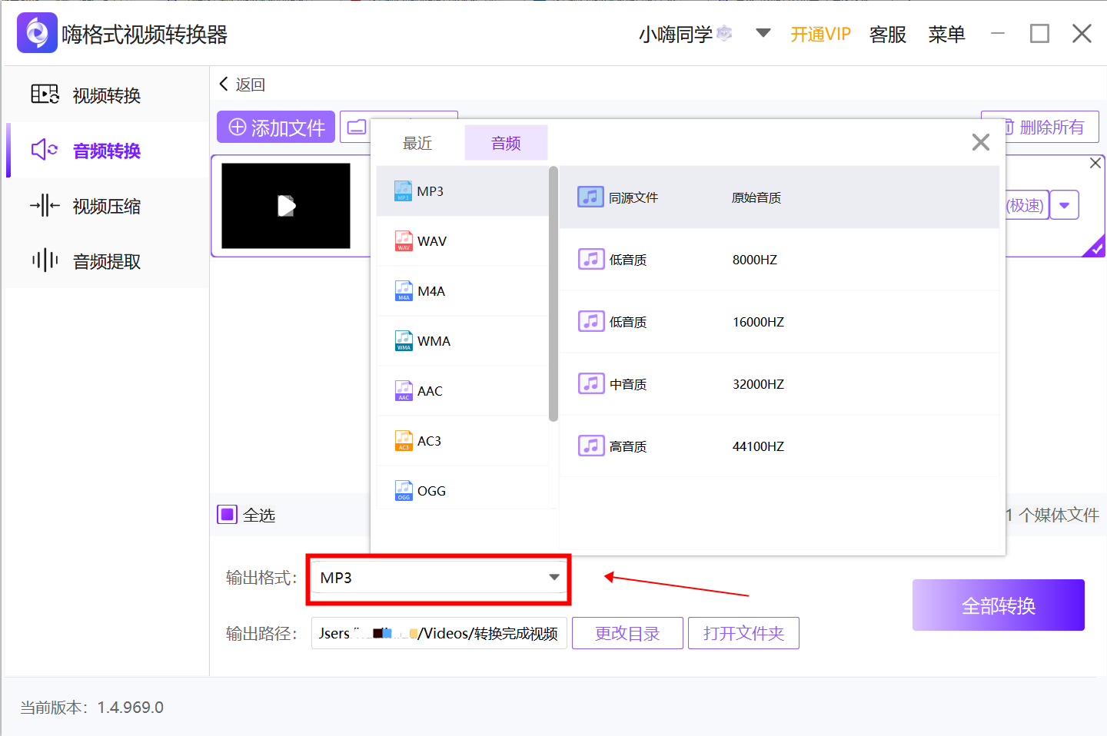Choose the WAV format icon

click(403, 240)
